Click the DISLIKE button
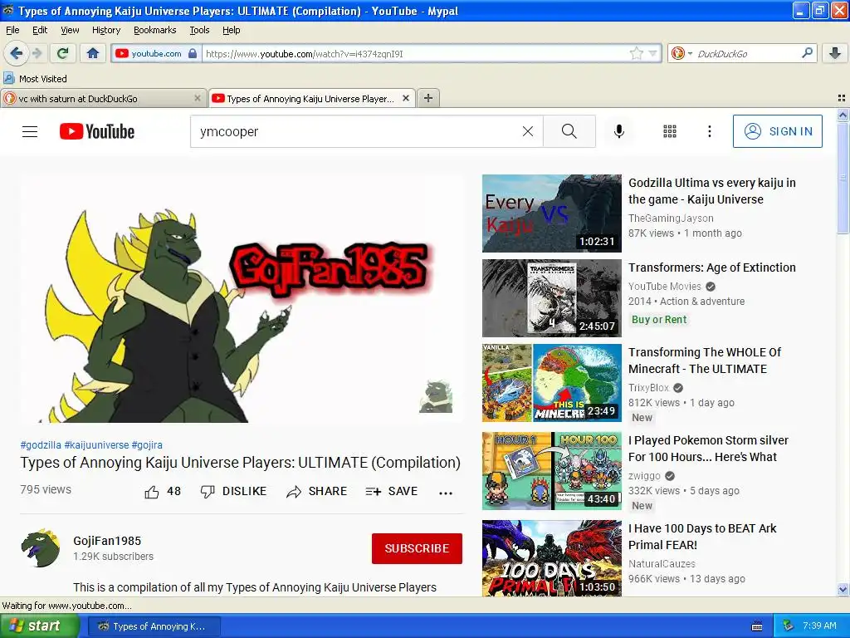 [233, 492]
